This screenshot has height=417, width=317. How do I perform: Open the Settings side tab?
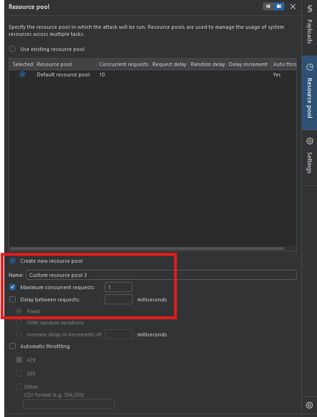tap(309, 158)
